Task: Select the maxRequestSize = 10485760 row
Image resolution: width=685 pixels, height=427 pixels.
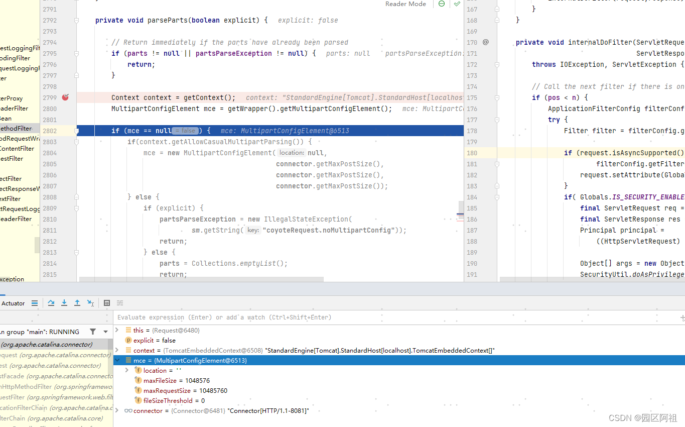Action: pos(399,390)
